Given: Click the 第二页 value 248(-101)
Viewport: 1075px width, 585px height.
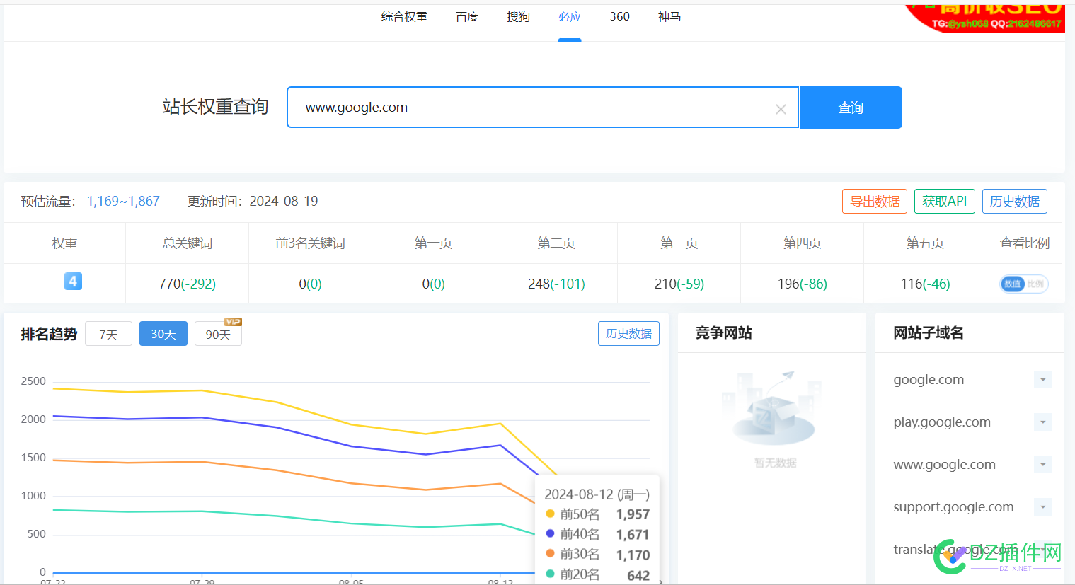Looking at the screenshot, I should point(556,284).
